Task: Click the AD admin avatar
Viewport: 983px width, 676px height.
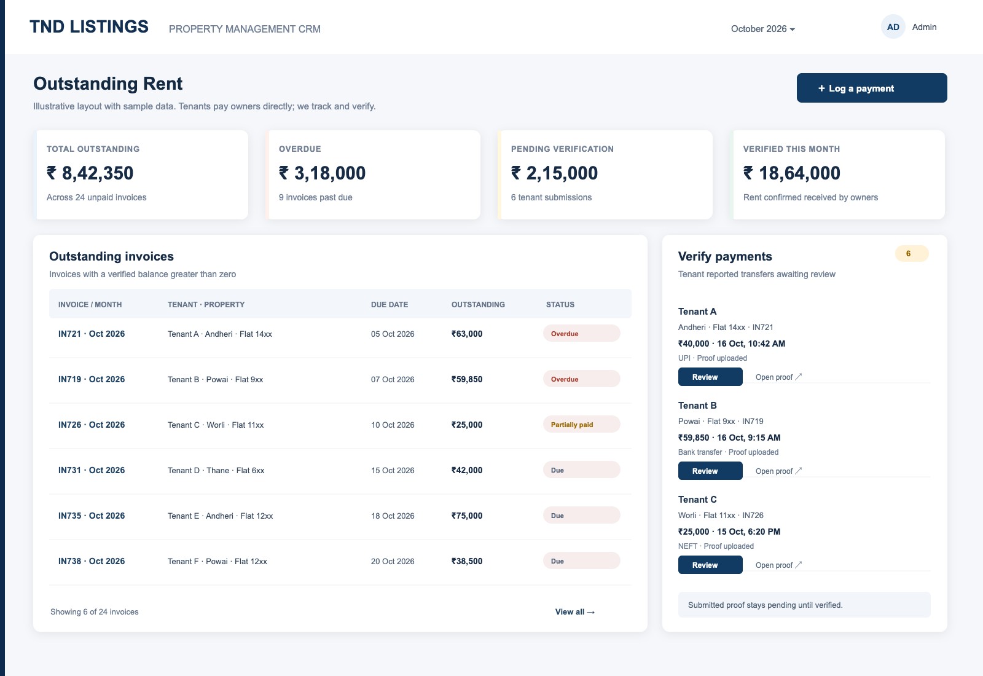Action: [x=893, y=27]
